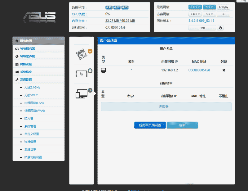Viewport: 248px width, 191px height.
Task: Block client 192.168.1.2 with X icon
Action: (224, 70)
